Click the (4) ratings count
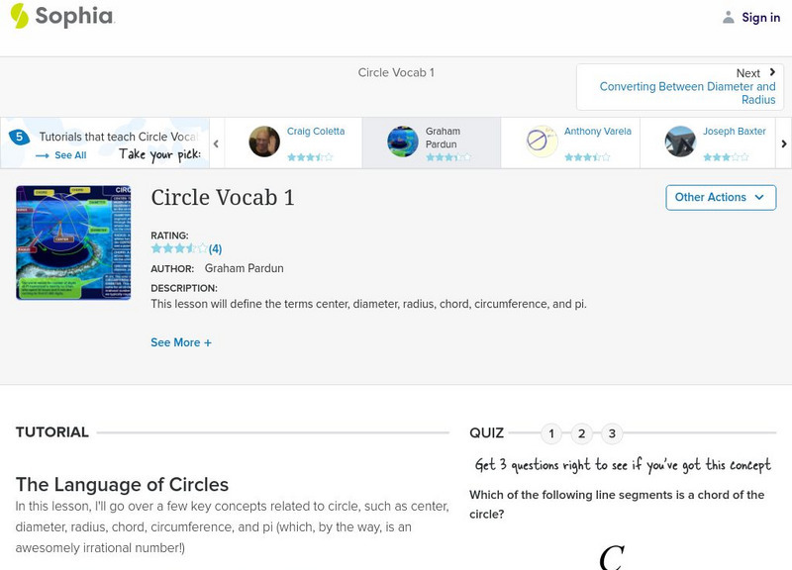792x570 pixels. pos(215,249)
